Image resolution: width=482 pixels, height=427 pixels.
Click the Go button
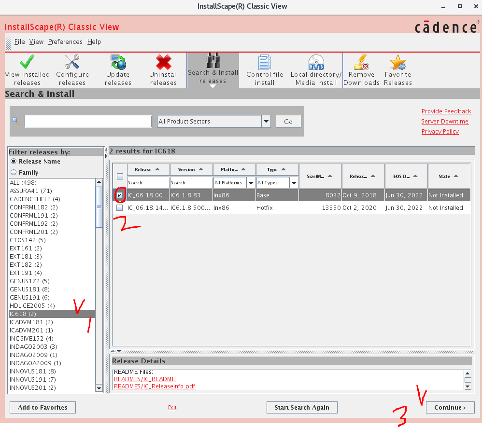[288, 121]
